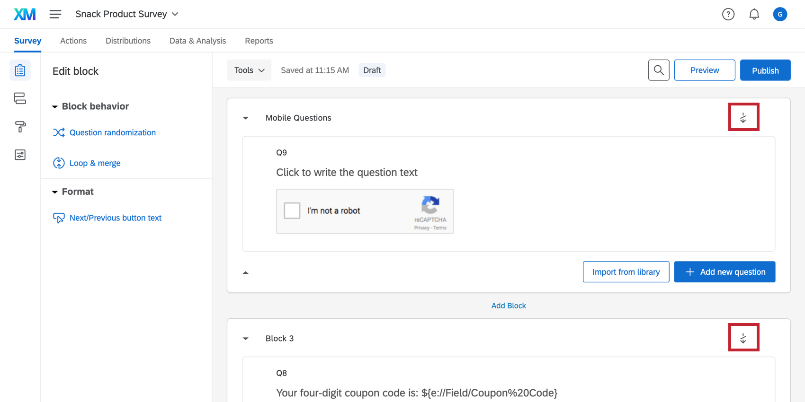Open the survey options sidebar icon
This screenshot has width=805, height=402.
click(x=20, y=155)
